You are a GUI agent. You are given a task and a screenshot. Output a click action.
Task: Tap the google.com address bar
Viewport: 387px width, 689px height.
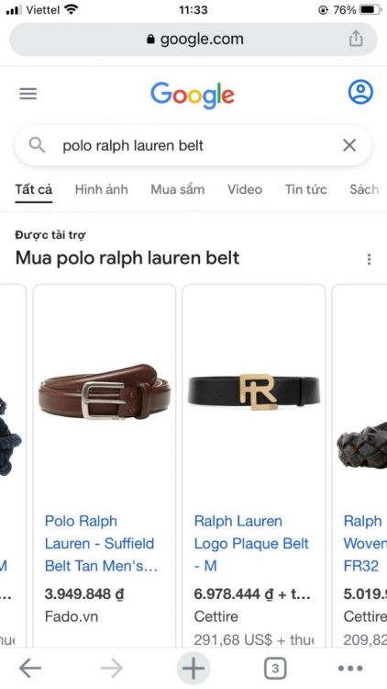193,40
